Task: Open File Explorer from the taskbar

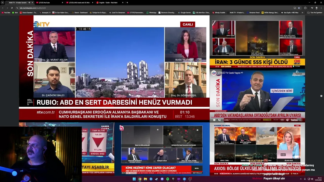Action: click(145, 179)
